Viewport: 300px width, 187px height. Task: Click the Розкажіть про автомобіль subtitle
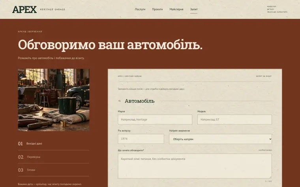click(51, 58)
